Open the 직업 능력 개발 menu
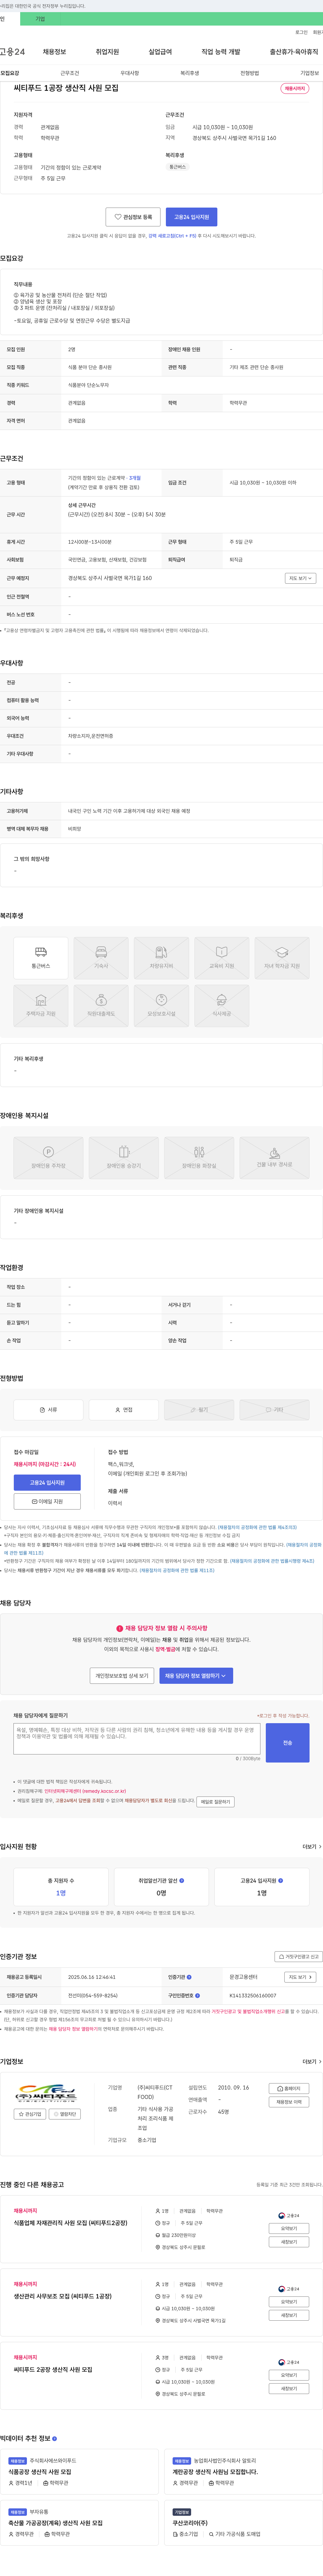The width and height of the screenshot is (323, 2576). 221,52
